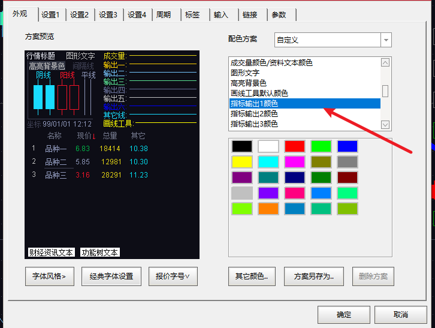Pick the azure blue color swatch
This screenshot has width=435, height=328.
tap(321, 193)
